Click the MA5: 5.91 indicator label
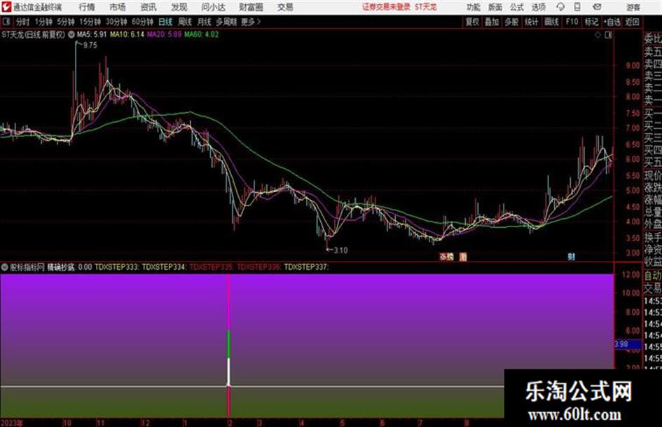This screenshot has height=427, width=662. click(92, 34)
